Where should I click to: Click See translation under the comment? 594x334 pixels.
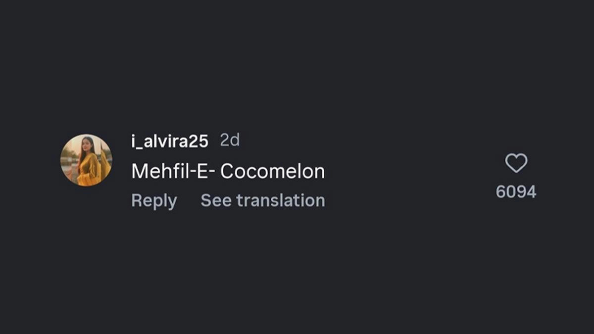click(x=263, y=201)
